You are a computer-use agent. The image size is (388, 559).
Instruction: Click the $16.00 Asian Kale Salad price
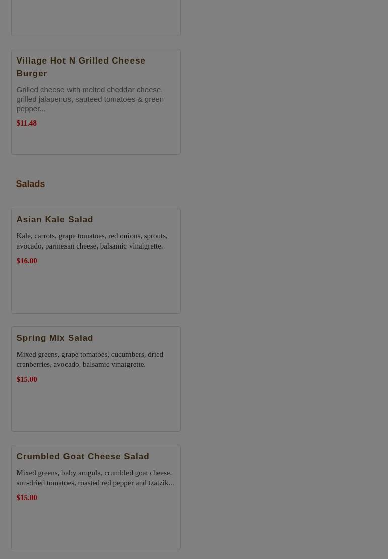[x=27, y=261]
